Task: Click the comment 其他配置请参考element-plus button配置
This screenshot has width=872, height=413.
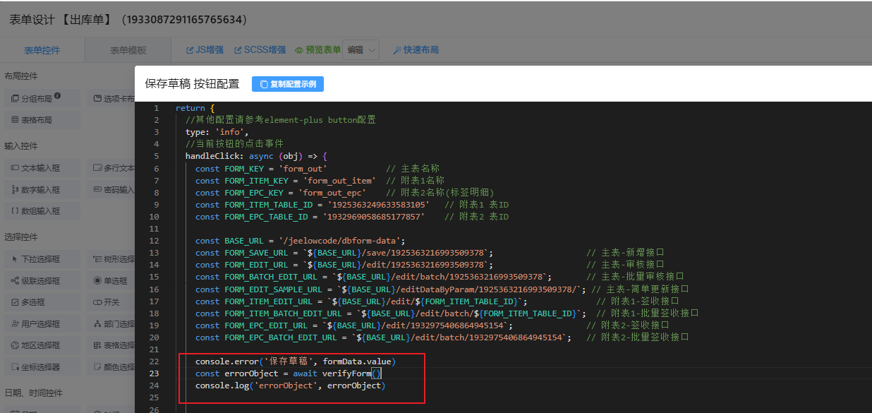Action: (281, 120)
